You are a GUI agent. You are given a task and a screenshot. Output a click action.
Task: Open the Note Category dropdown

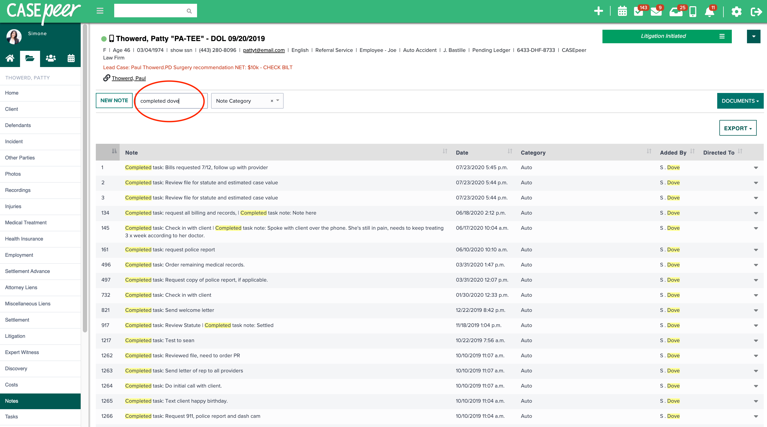[x=247, y=101]
